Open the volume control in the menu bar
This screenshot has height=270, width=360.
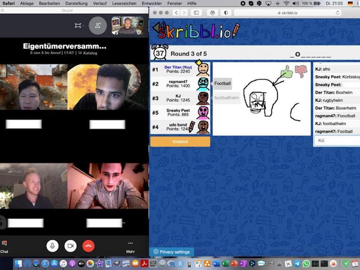296,3
